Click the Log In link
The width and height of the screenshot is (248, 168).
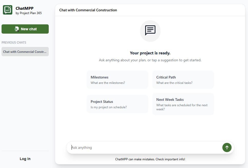[x=25, y=159]
